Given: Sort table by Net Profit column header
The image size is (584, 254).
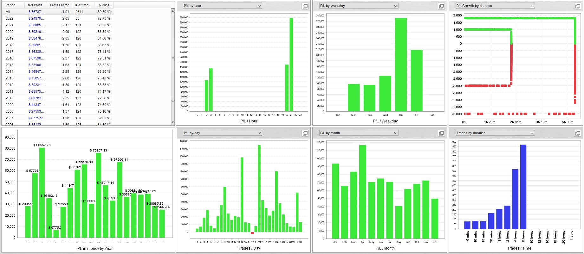Looking at the screenshot, I should [x=36, y=5].
